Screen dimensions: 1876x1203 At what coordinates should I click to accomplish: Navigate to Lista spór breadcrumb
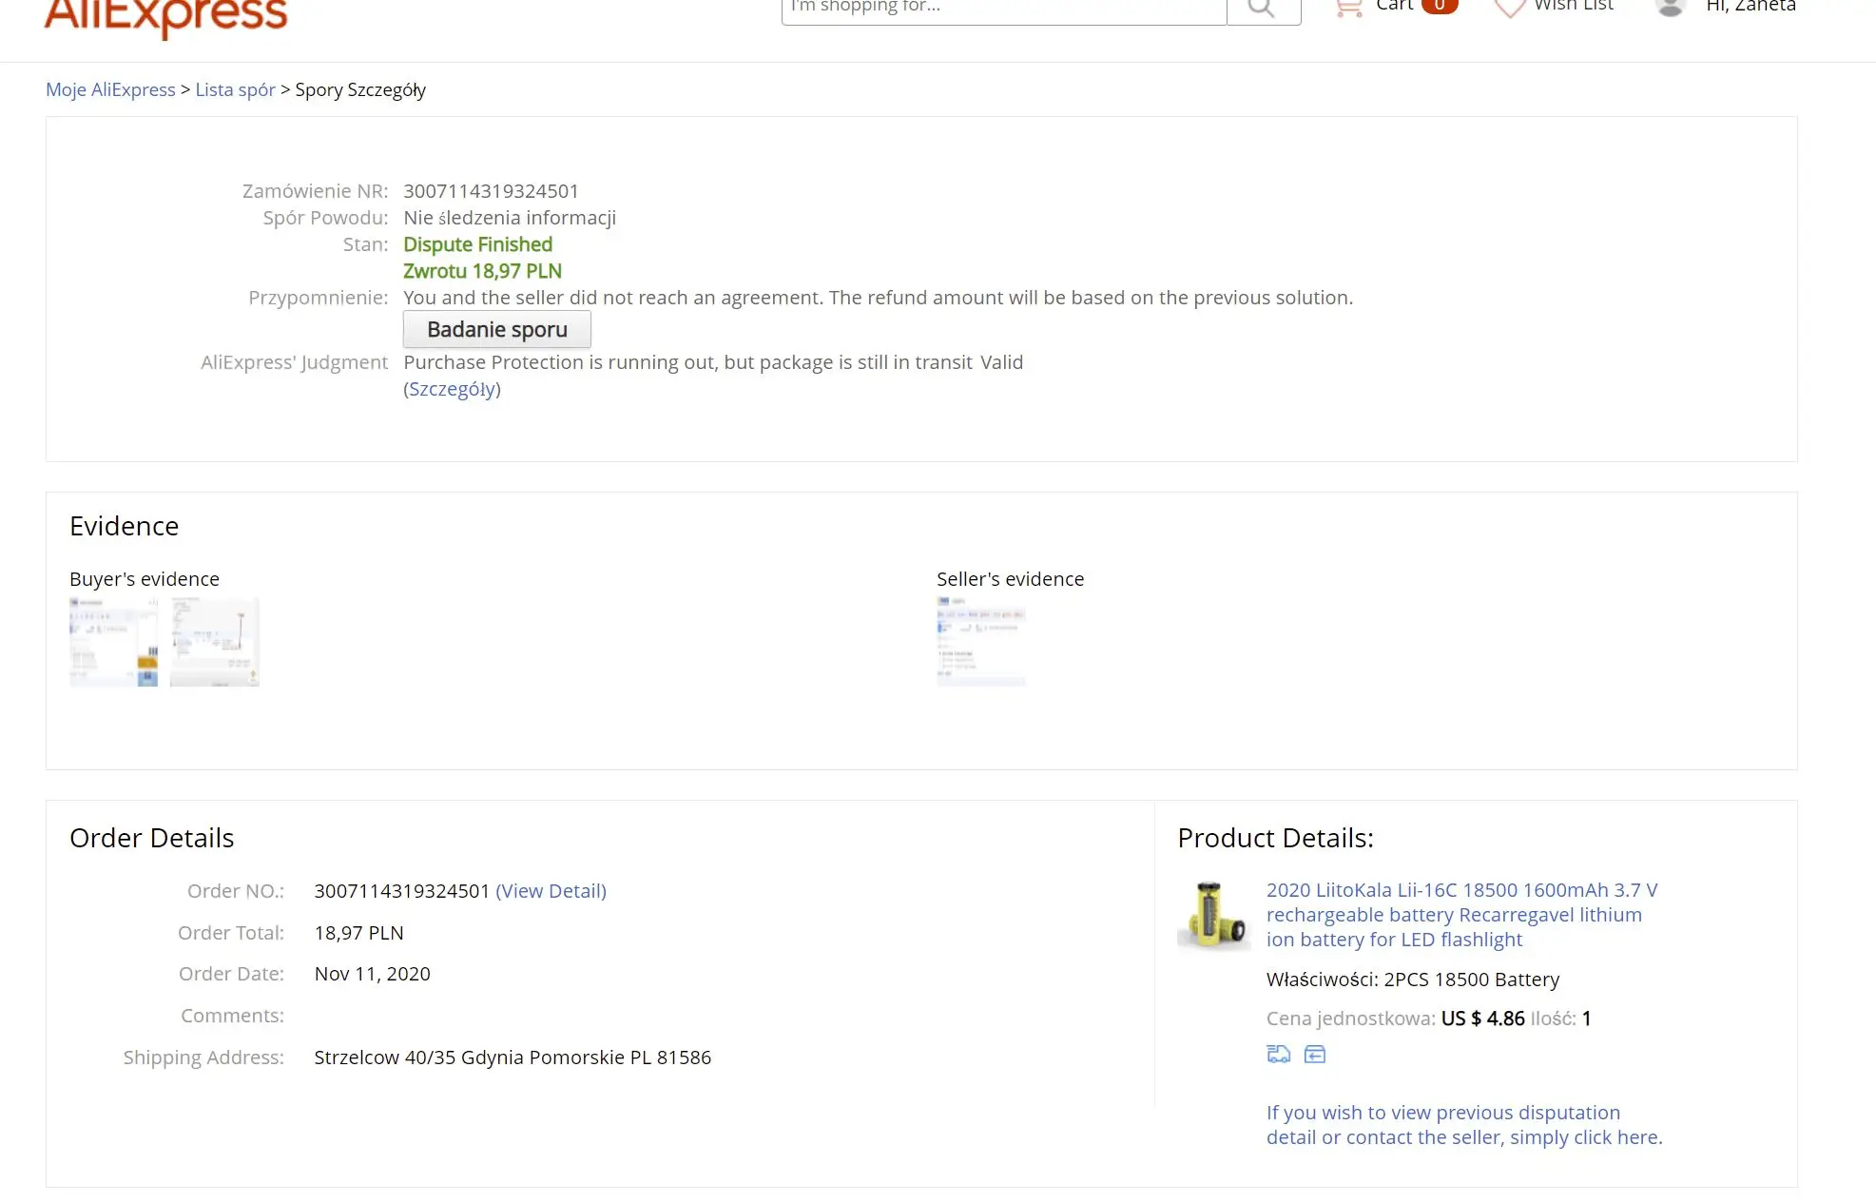pyautogui.click(x=235, y=89)
